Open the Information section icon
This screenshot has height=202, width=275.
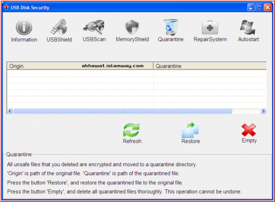coord(24,28)
